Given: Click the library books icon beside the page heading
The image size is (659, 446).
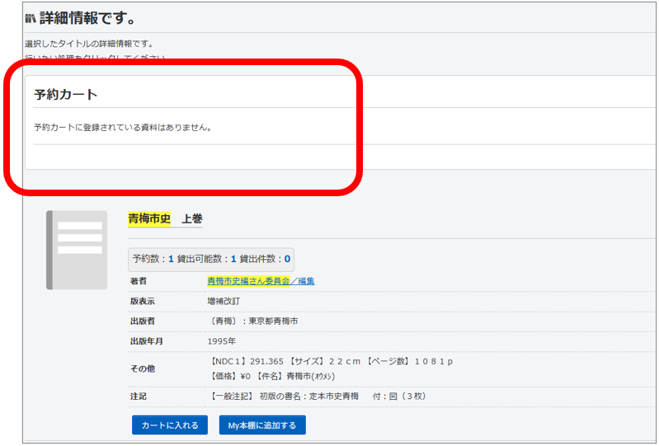Looking at the screenshot, I should click(30, 18).
